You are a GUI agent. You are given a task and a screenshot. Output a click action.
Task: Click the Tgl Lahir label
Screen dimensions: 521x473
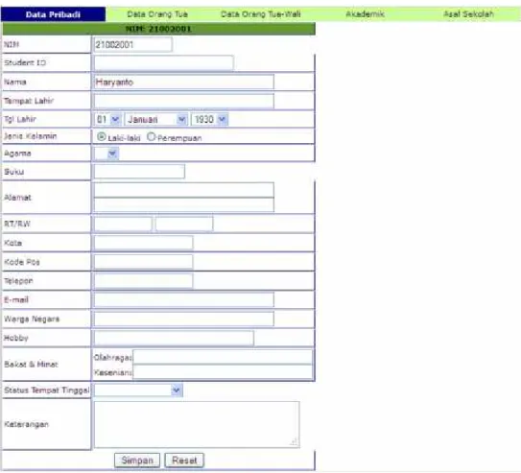[x=20, y=119]
